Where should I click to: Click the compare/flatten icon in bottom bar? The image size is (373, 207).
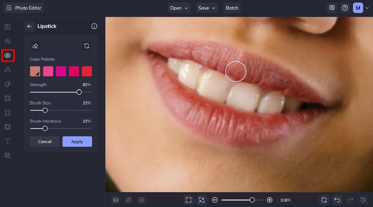coord(129,200)
